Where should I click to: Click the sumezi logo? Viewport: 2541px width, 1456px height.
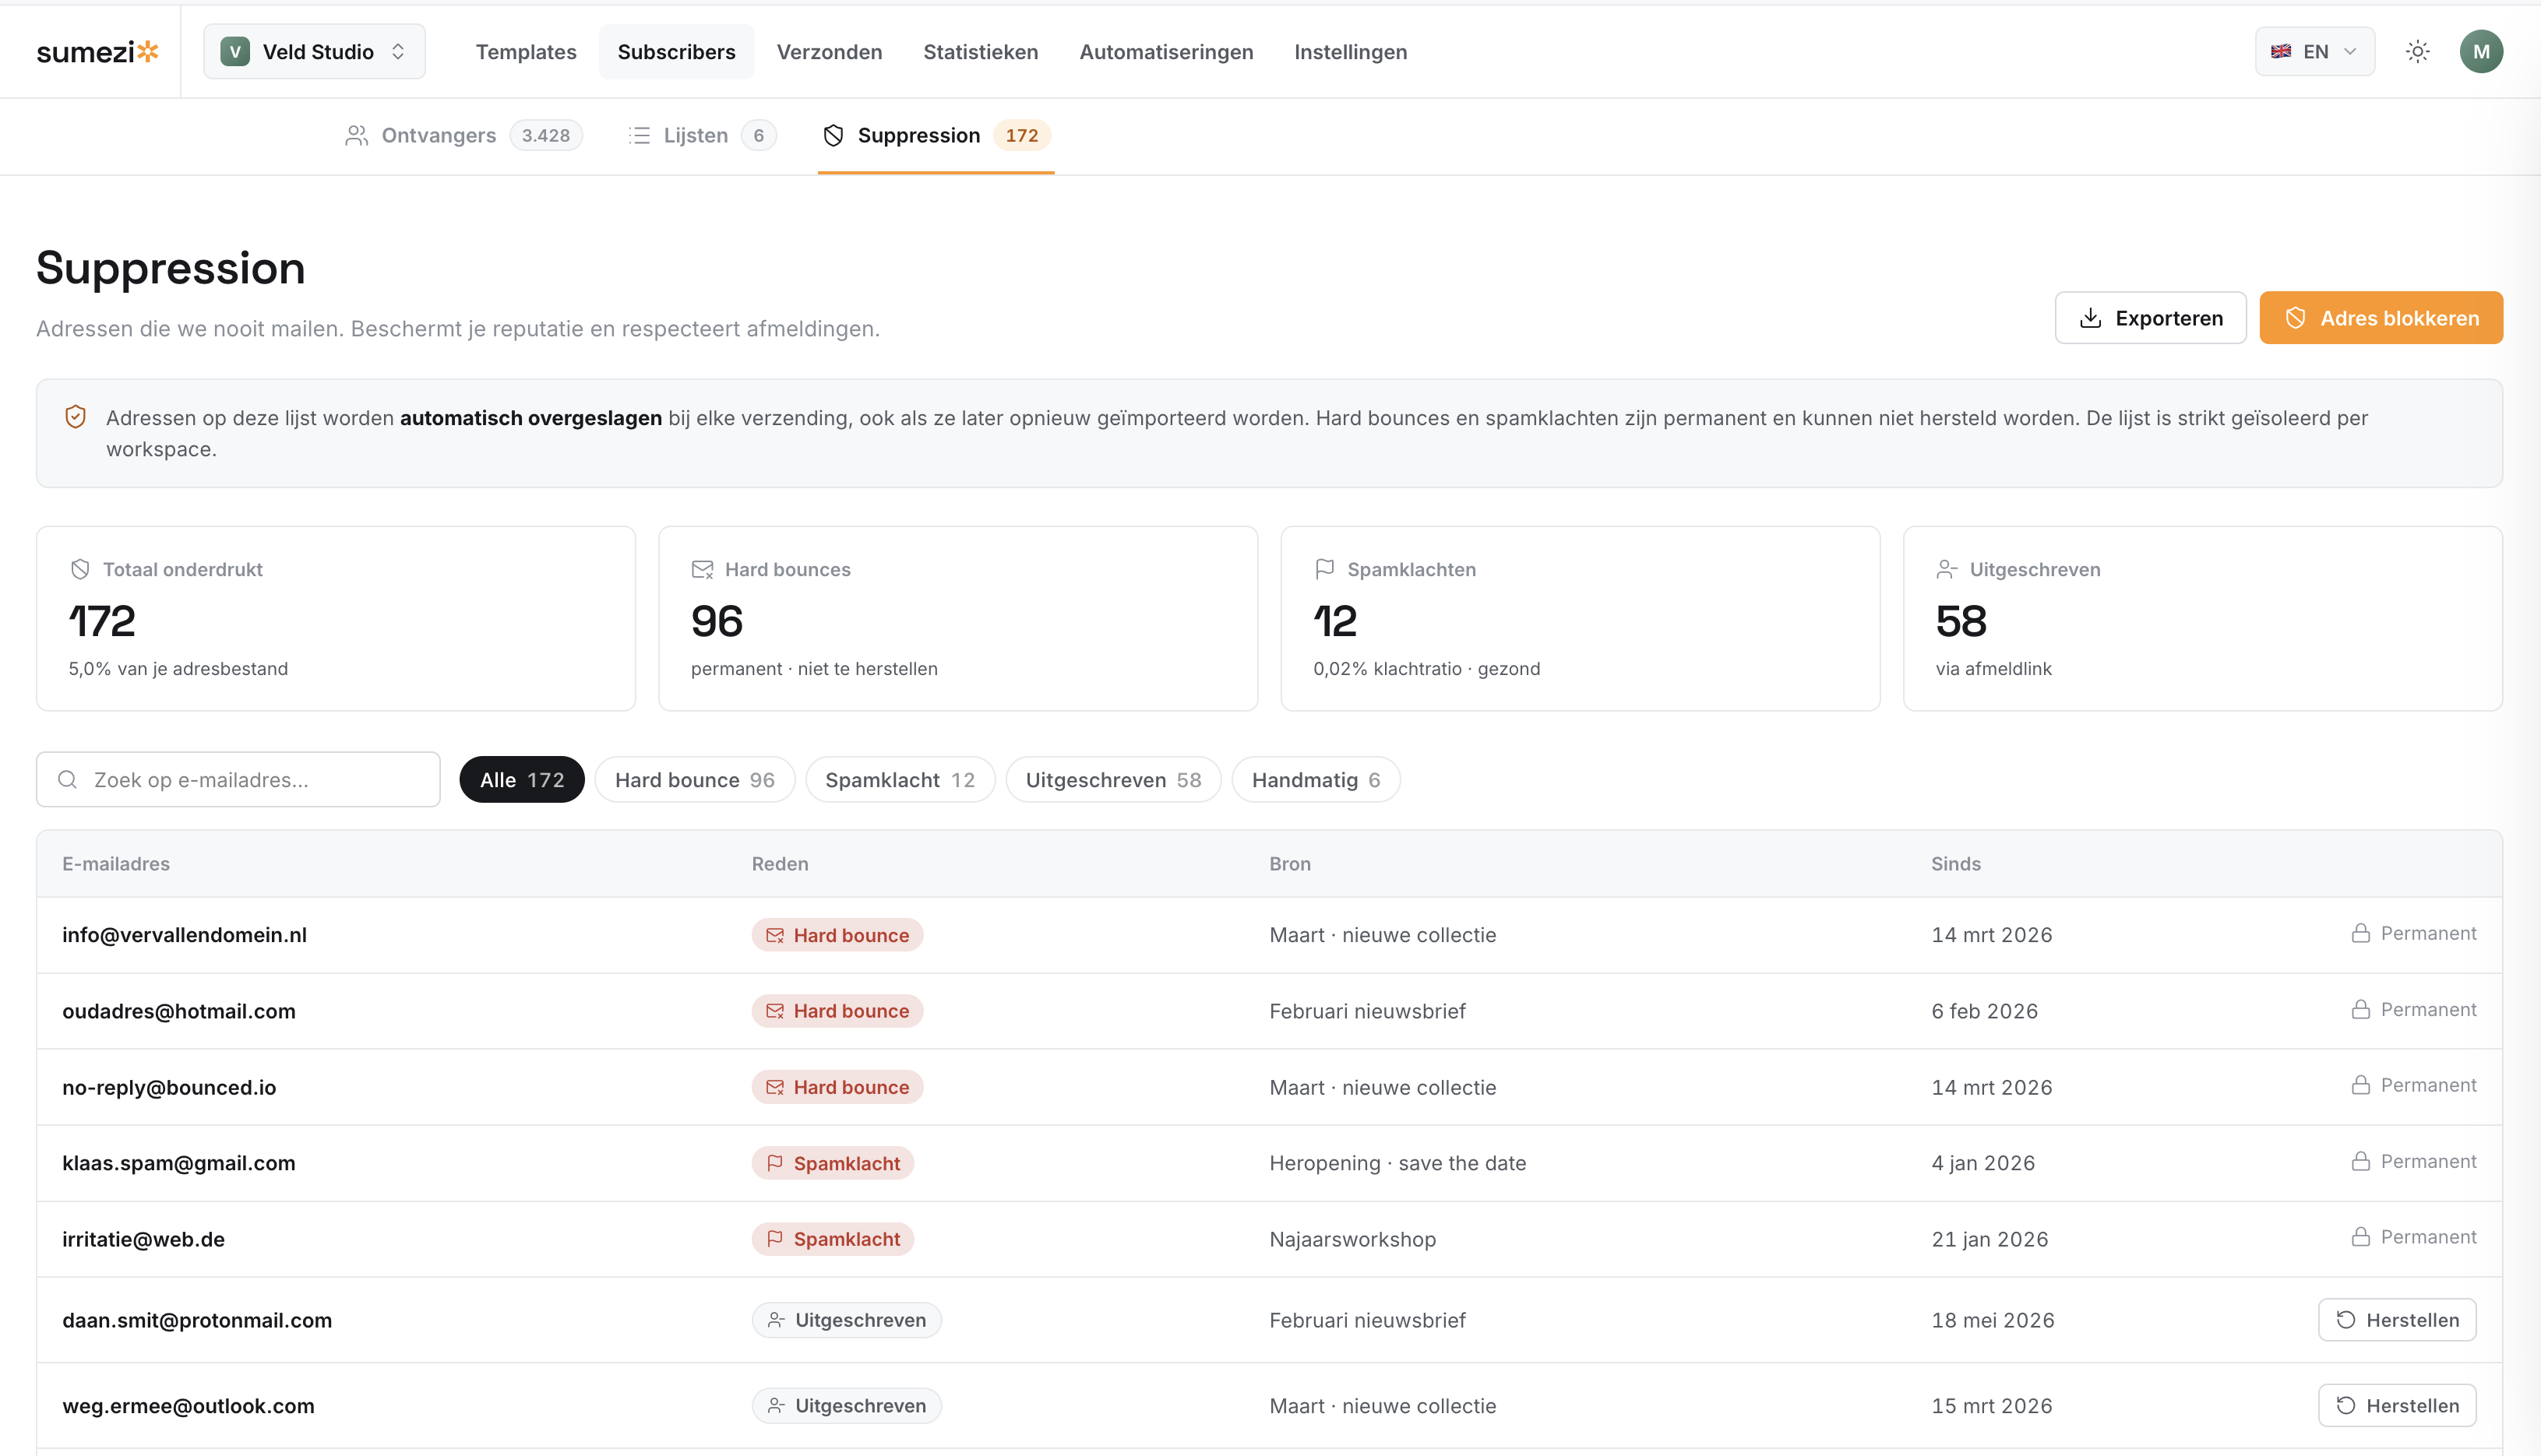[x=97, y=52]
